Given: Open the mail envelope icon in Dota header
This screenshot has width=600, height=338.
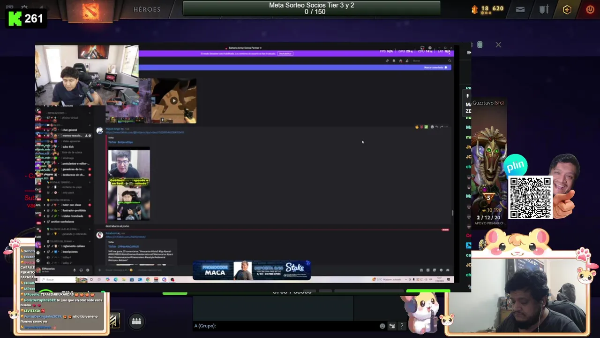Looking at the screenshot, I should coord(520,9).
